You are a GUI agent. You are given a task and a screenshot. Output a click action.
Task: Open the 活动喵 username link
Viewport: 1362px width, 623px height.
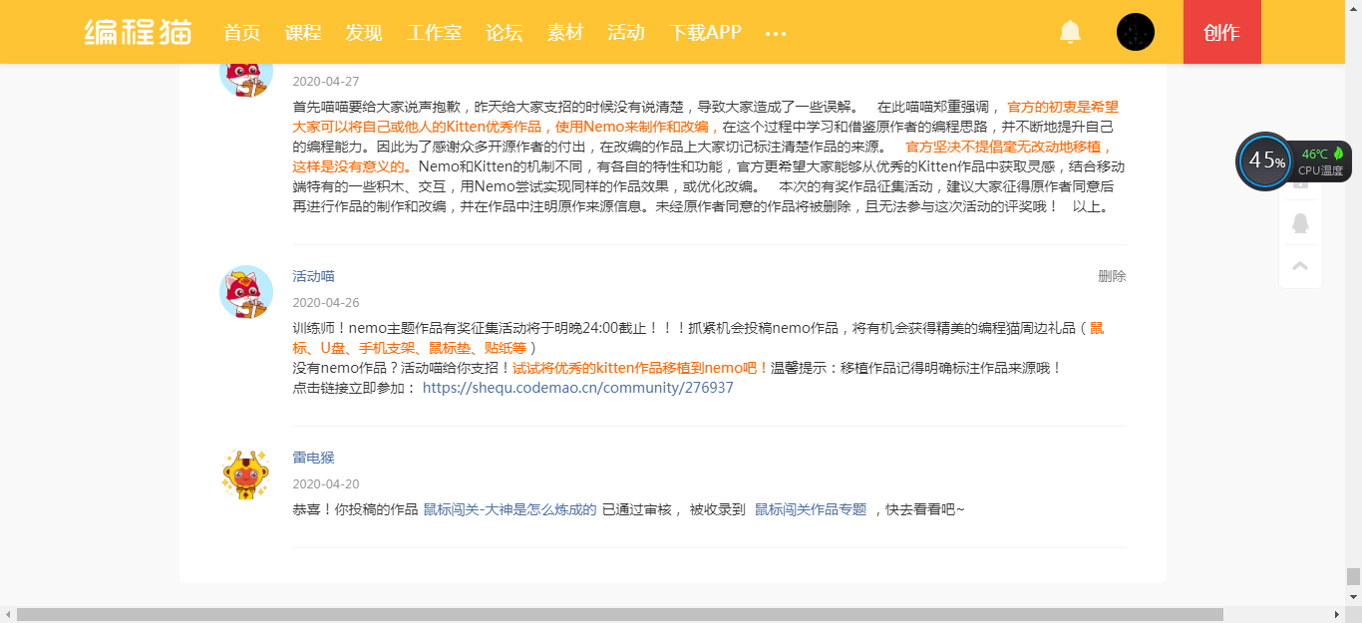(x=313, y=276)
